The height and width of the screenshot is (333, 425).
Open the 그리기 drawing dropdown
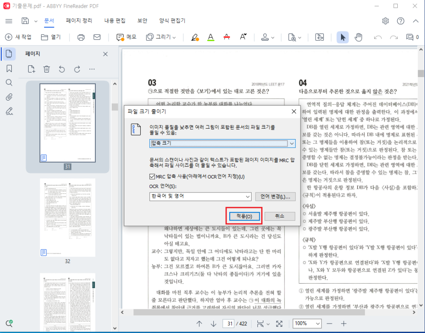coord(161,37)
